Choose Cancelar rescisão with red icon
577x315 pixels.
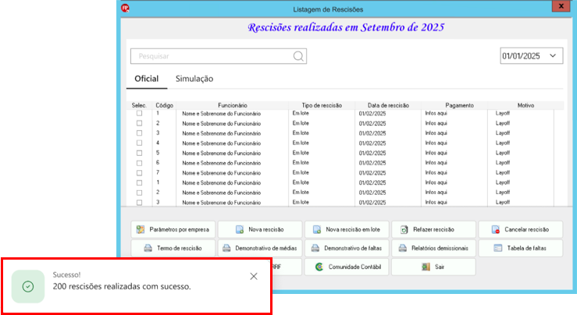[x=520, y=229]
